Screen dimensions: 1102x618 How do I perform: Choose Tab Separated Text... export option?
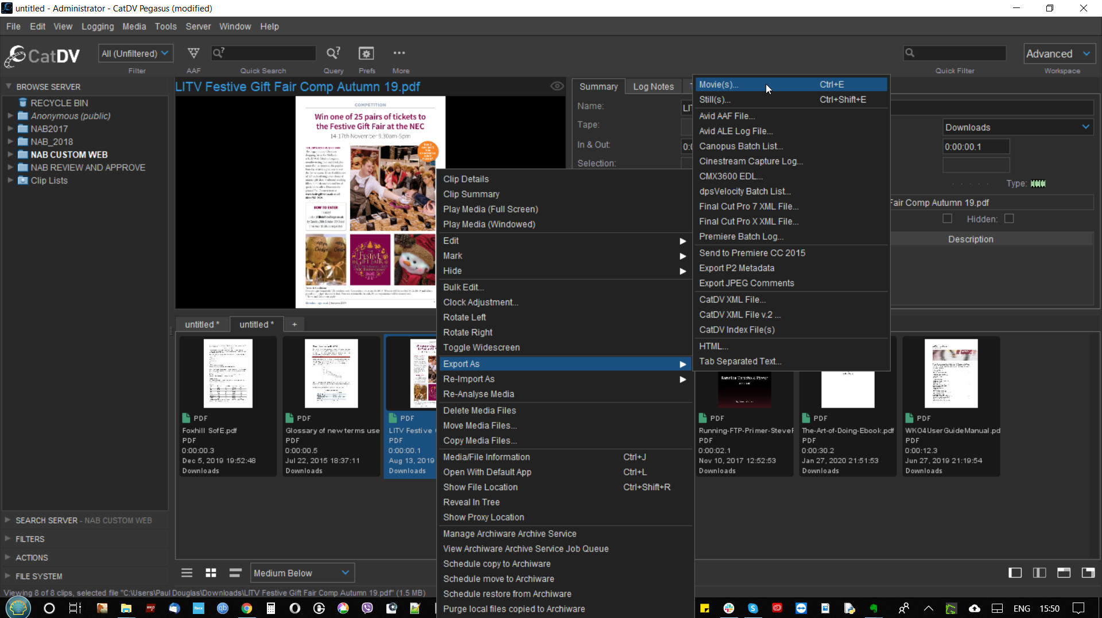pos(791,361)
